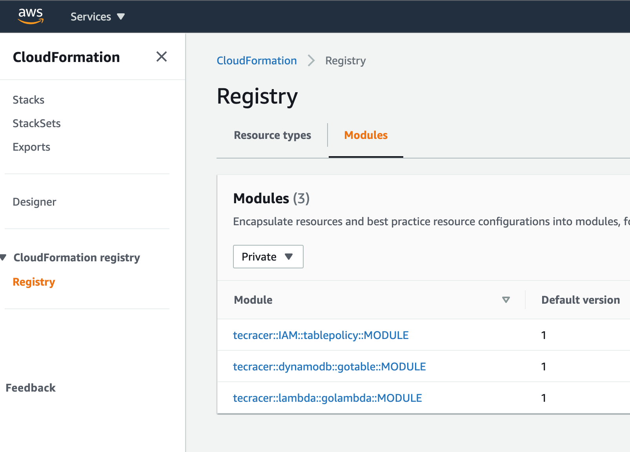Click the AWS logo icon
The image size is (630, 452).
tap(31, 16)
